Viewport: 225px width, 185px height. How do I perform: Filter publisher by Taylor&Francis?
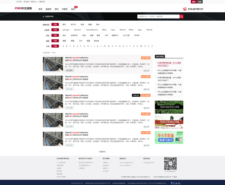click(x=92, y=30)
